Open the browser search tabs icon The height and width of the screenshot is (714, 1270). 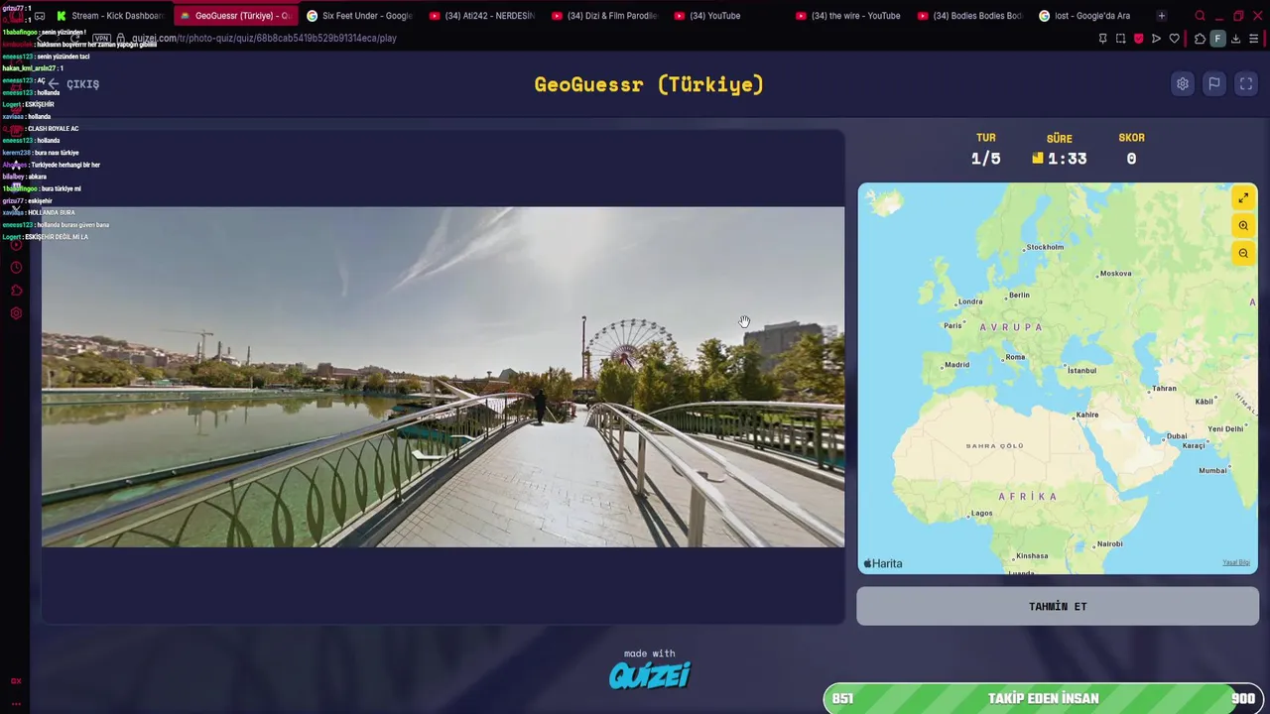[x=1200, y=16]
